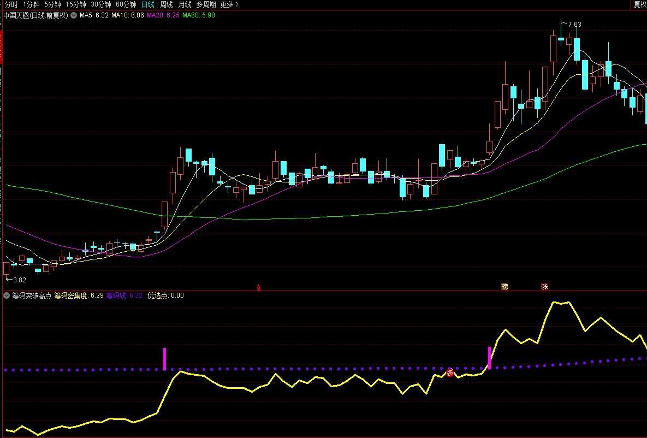Click the 7.63 high price label
The width and height of the screenshot is (647, 438).
click(574, 25)
